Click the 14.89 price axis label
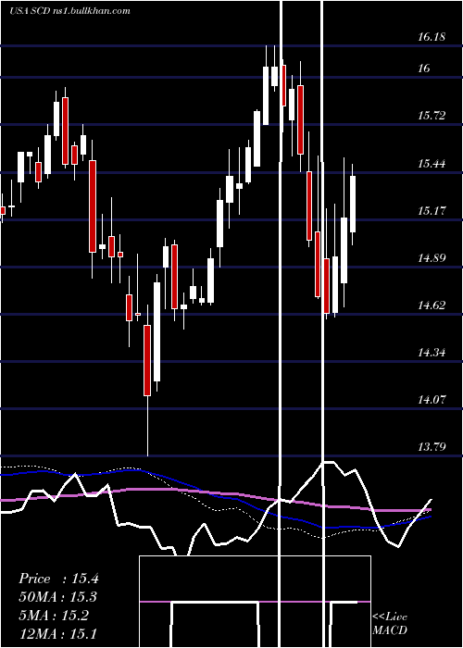 tap(432, 258)
